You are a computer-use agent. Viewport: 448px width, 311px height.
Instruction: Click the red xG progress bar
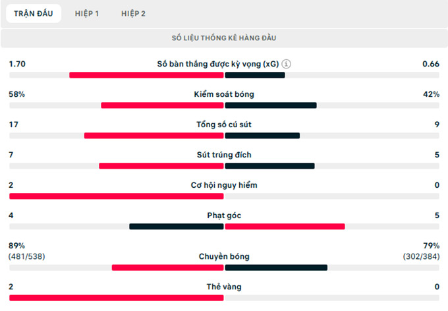(x=146, y=75)
